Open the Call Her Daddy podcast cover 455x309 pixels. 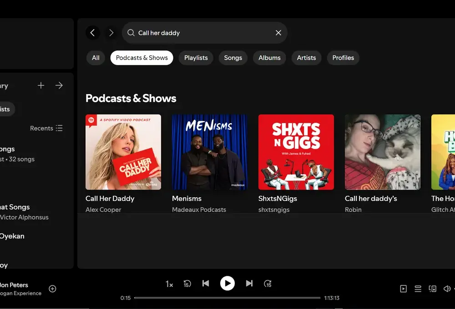point(123,152)
